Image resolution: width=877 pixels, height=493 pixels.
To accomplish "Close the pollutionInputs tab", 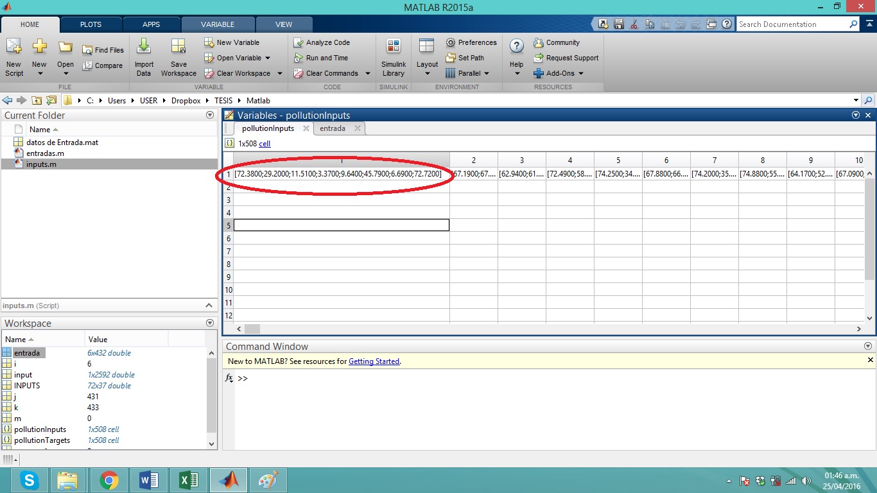I will pyautogui.click(x=306, y=128).
